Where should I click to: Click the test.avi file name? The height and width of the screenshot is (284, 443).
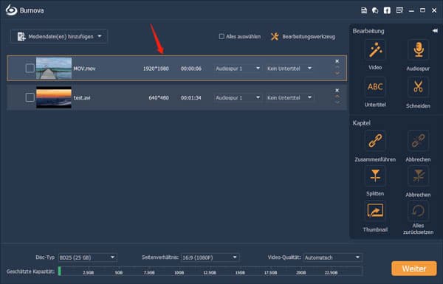[x=82, y=97]
